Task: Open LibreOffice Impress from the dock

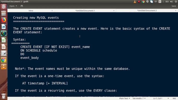Action: tap(4, 47)
